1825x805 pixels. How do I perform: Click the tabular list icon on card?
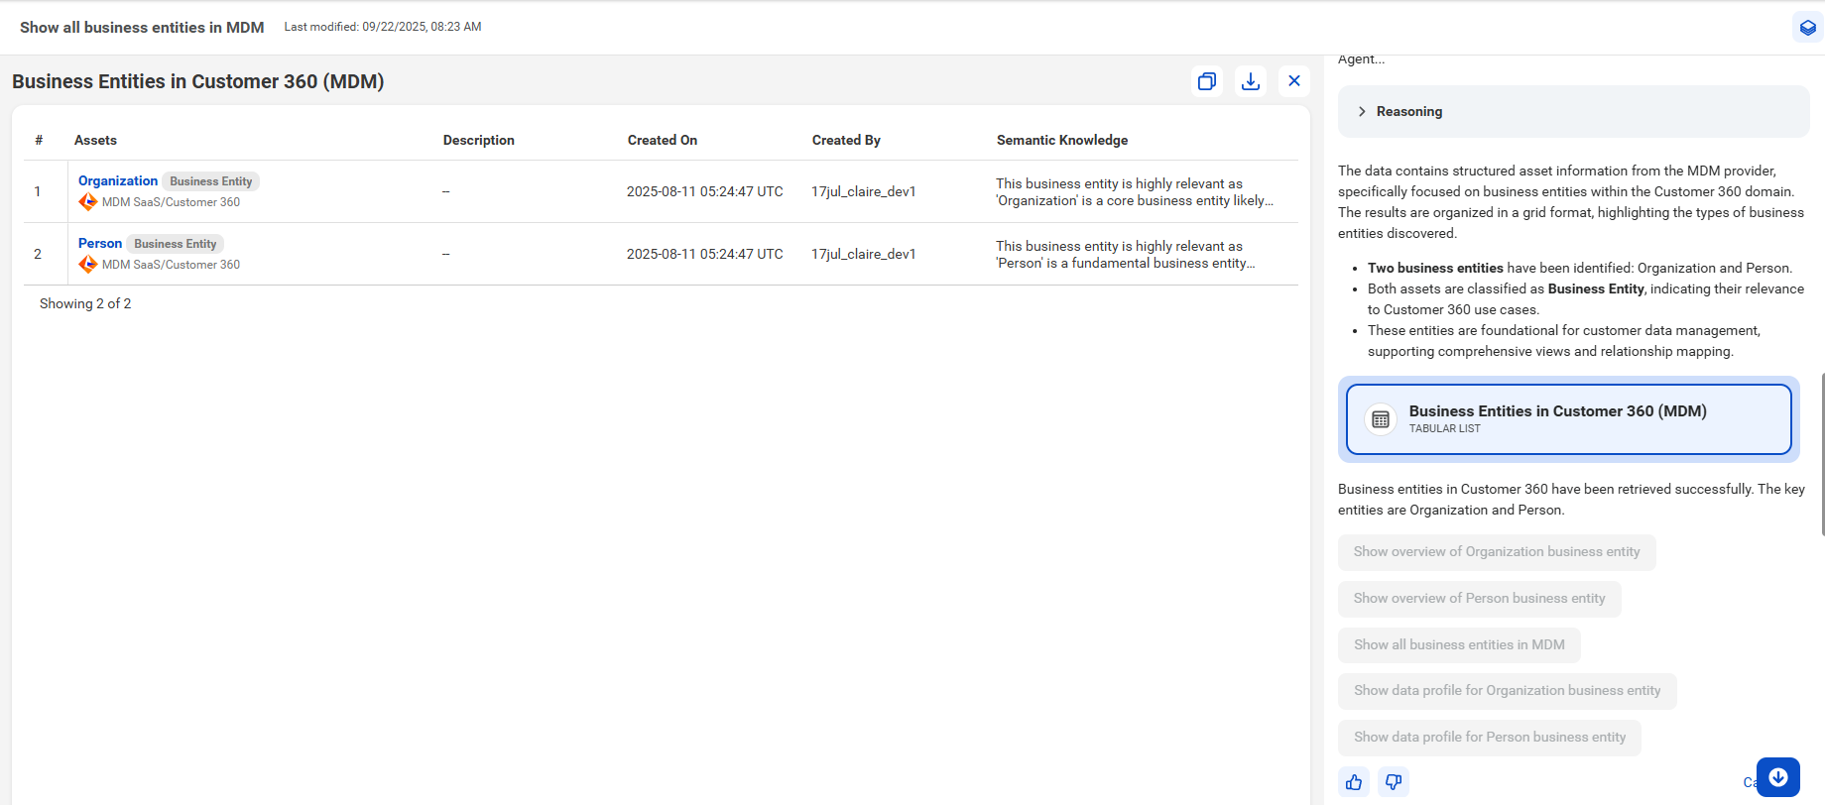click(1381, 419)
